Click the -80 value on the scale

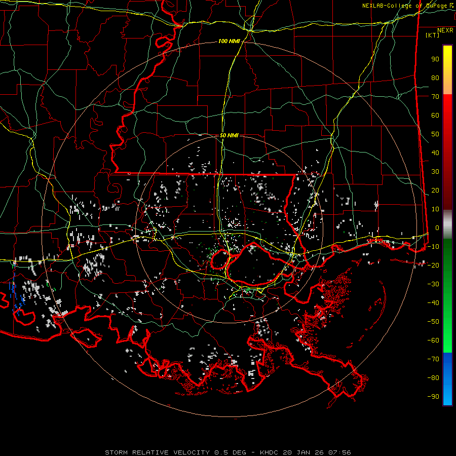pyautogui.click(x=433, y=378)
